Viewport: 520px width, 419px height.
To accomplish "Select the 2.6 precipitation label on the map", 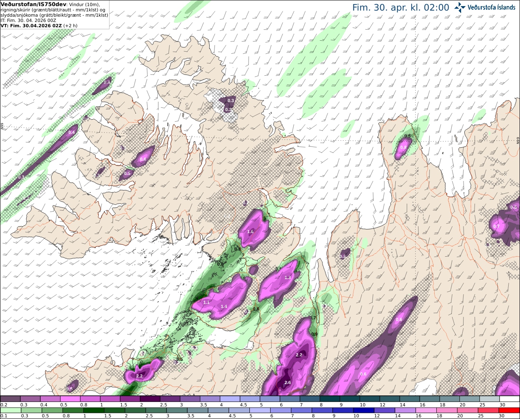I will coord(288,382).
